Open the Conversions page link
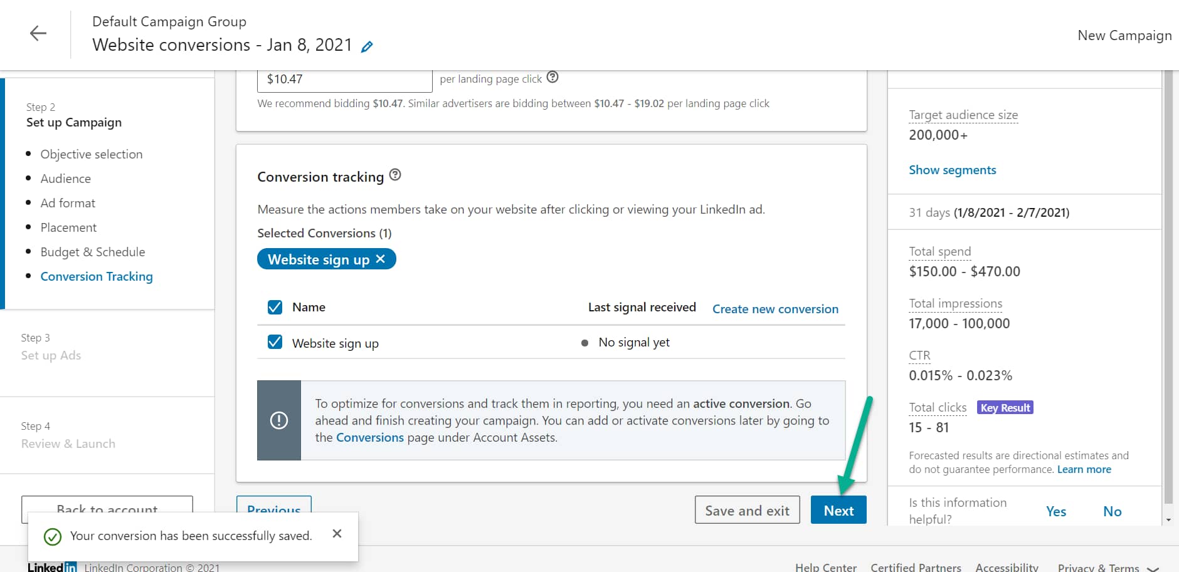The height and width of the screenshot is (572, 1179). [370, 437]
